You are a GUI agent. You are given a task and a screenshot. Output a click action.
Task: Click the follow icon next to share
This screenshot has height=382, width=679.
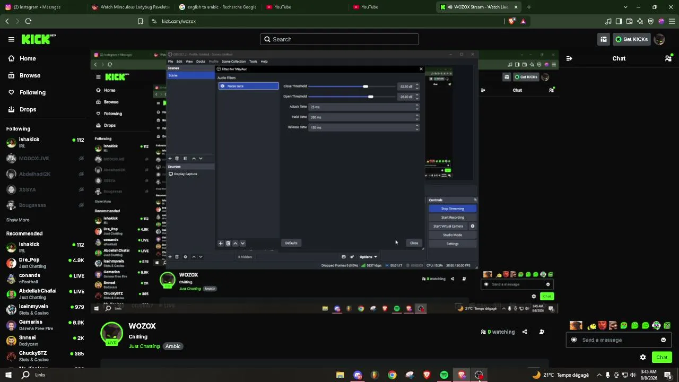[x=542, y=332]
